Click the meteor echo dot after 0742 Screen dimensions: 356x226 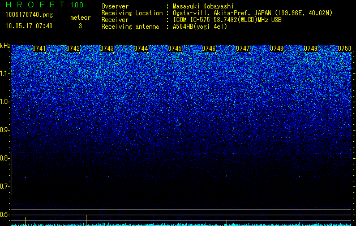[x=87, y=177]
